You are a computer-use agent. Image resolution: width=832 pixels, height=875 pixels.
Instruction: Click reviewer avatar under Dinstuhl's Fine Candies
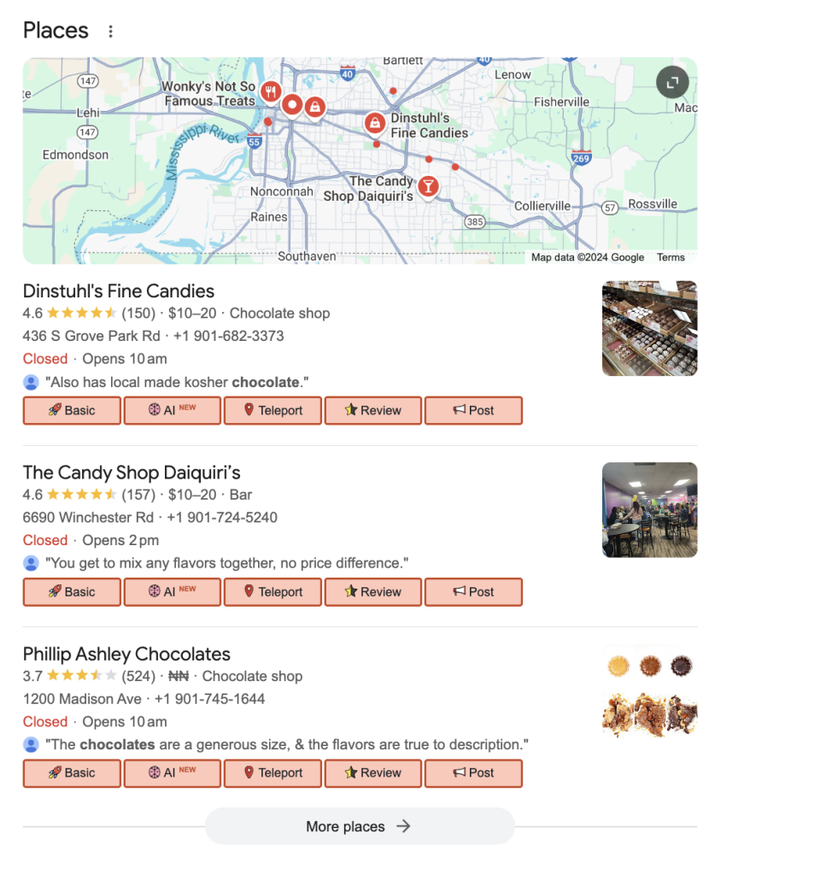tap(31, 382)
